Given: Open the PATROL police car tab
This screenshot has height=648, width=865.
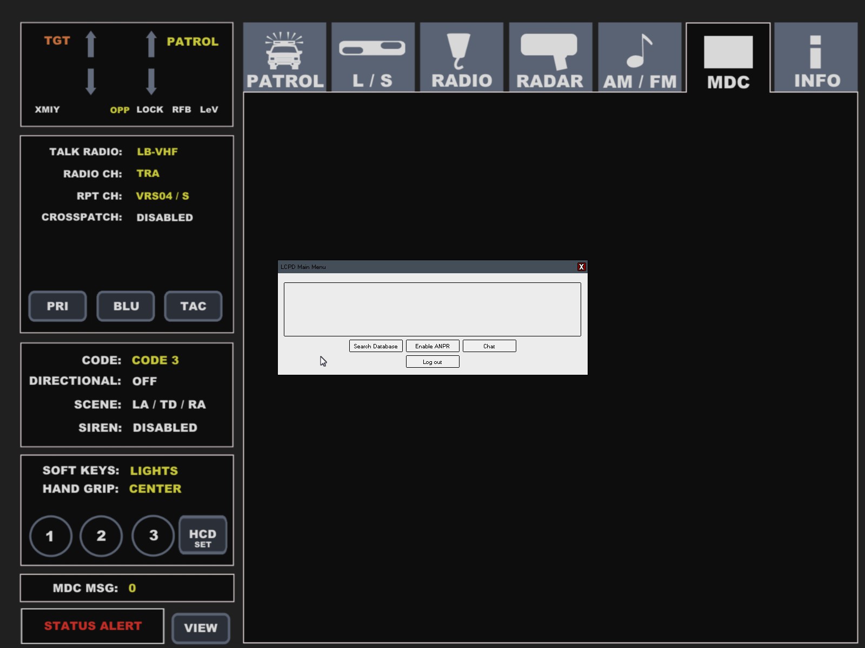Looking at the screenshot, I should click(285, 57).
